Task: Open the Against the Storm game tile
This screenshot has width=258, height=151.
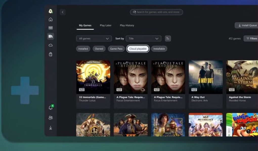Action: [x=242, y=84]
